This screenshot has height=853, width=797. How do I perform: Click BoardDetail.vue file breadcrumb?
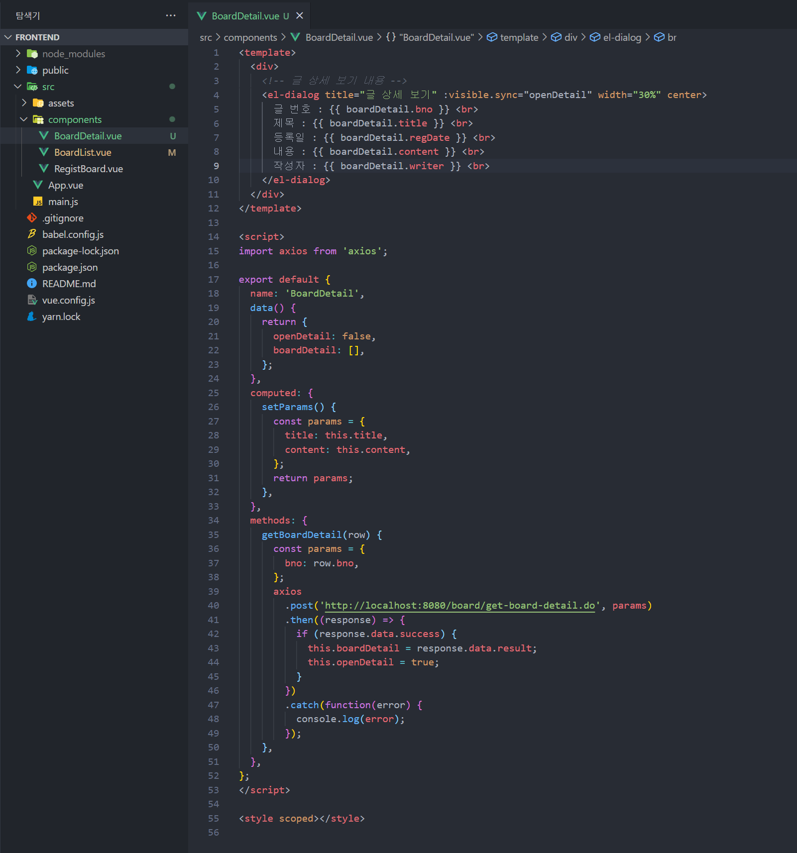(x=339, y=37)
